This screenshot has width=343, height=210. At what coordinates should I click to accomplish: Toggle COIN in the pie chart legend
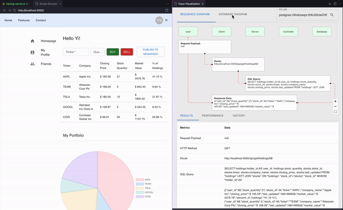[143, 196]
